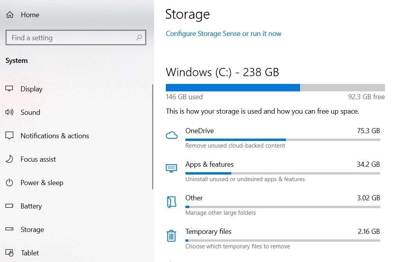Viewport: 417px width, 262px height.
Task: Select the Apps & features monitor icon
Action: 171,168
